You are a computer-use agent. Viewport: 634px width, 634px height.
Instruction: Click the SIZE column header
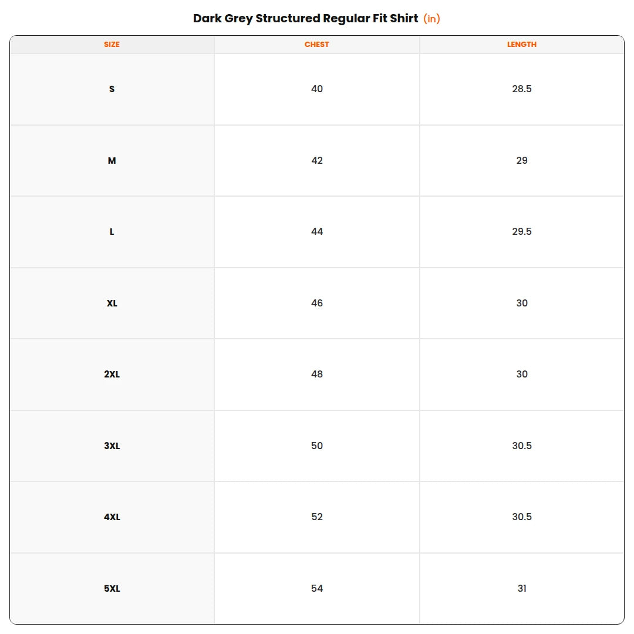[x=112, y=45]
